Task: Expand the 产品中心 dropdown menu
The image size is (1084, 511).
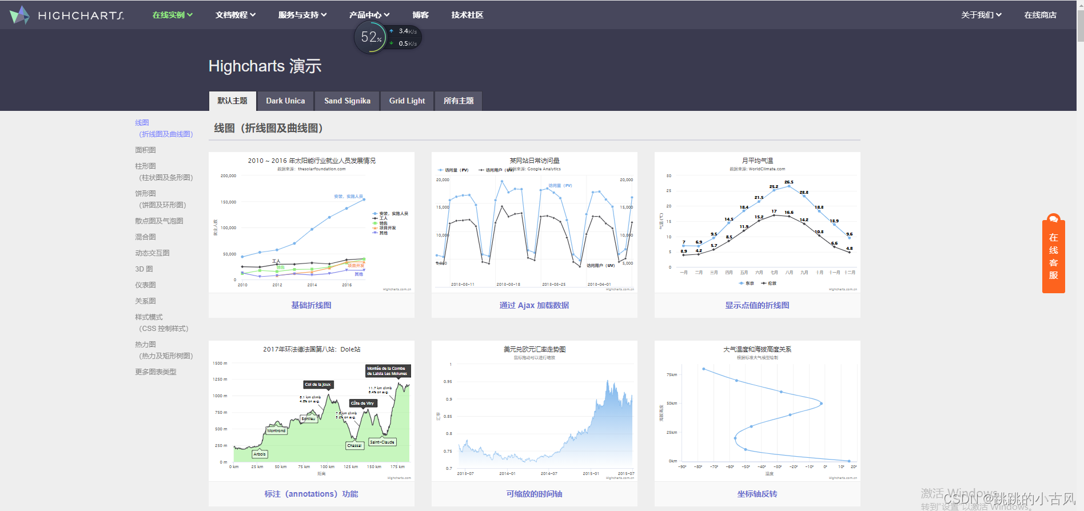Action: (x=369, y=15)
